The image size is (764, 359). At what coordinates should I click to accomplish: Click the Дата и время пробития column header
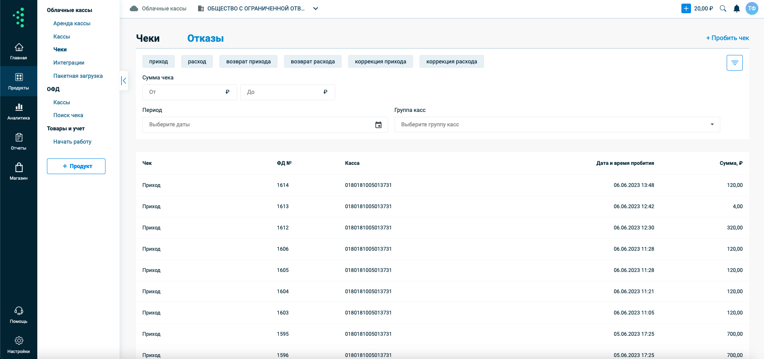coord(625,163)
